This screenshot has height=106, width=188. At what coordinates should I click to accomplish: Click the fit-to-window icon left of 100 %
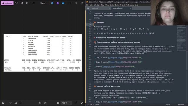58,103
